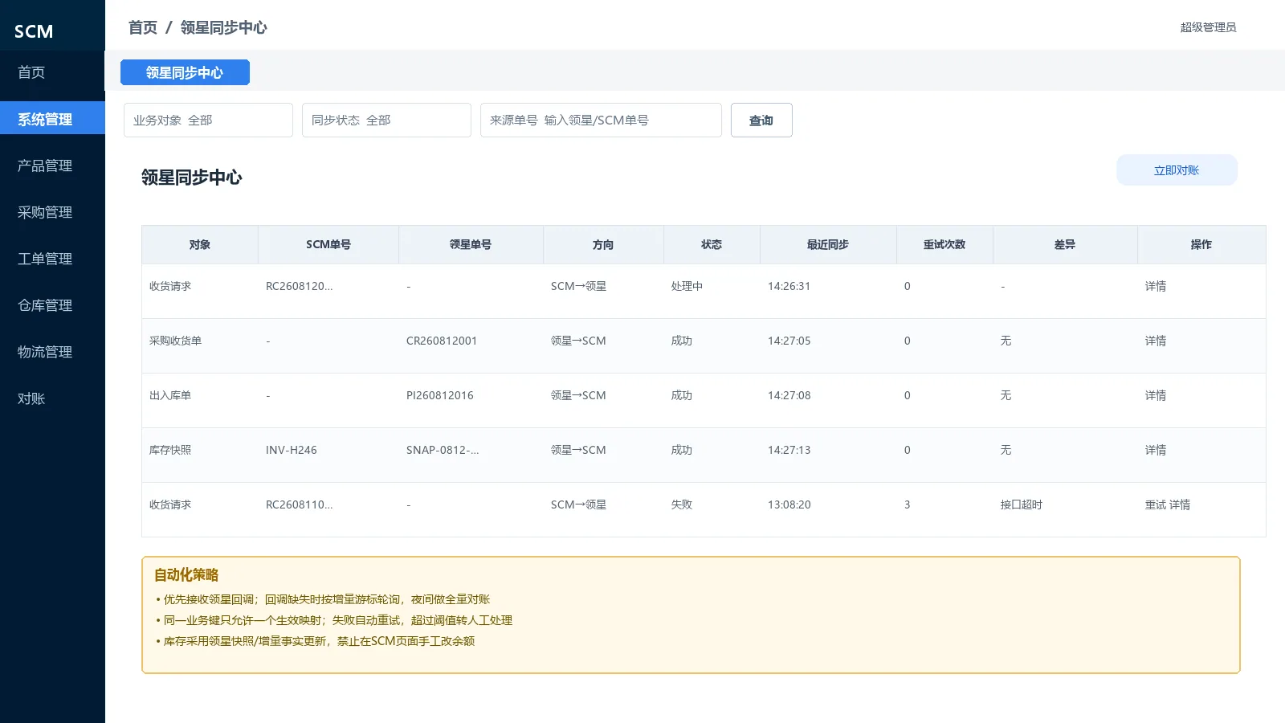Open 详情 for the 处理中 收货请求 row
The image size is (1285, 723).
[x=1156, y=286]
